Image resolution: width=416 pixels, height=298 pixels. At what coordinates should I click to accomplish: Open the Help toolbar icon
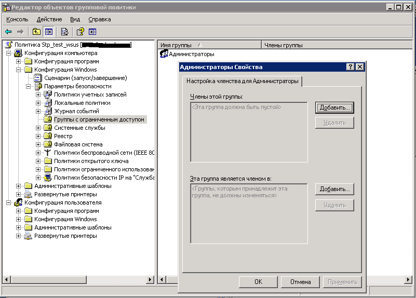pyautogui.click(x=80, y=32)
